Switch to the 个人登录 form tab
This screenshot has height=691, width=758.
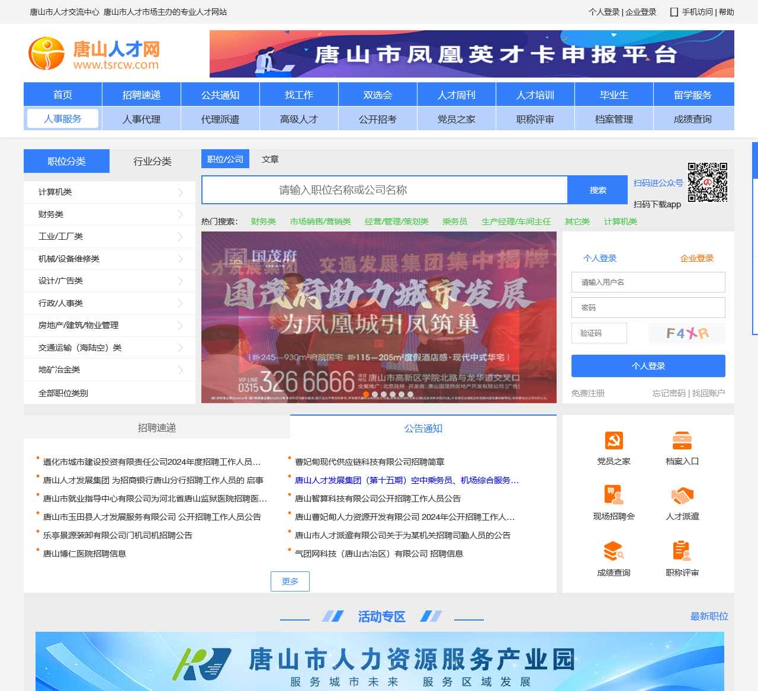(600, 258)
